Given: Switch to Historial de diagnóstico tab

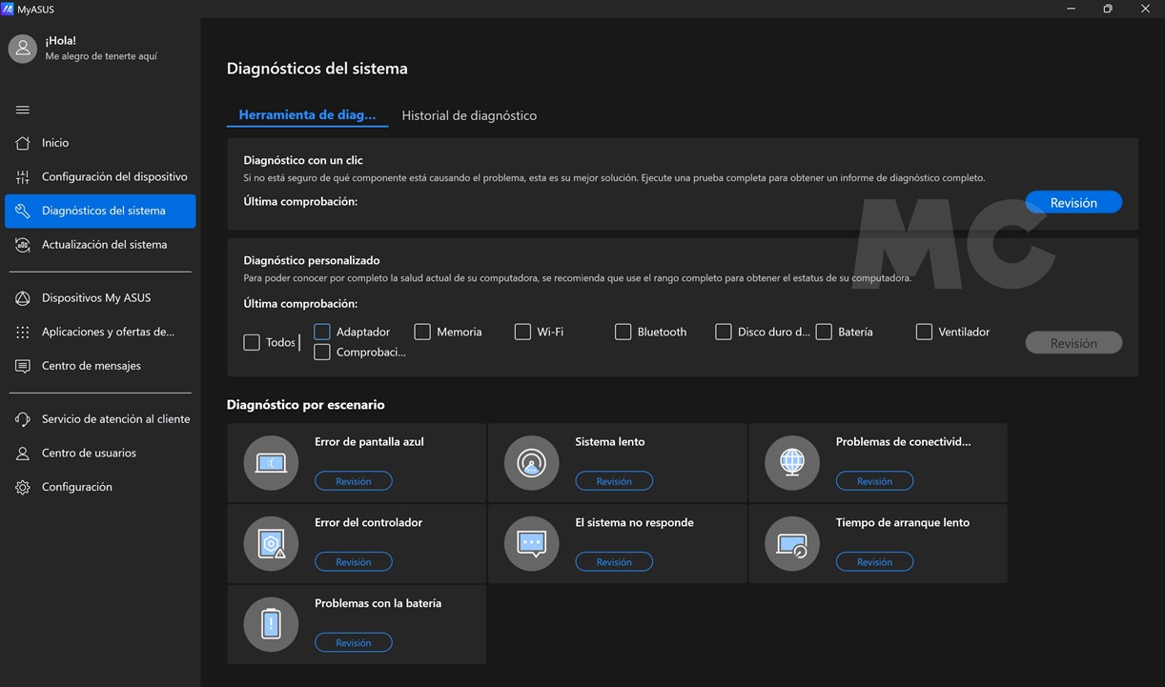Looking at the screenshot, I should tap(469, 115).
